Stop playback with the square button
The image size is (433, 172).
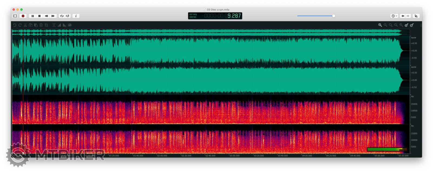pyautogui.click(x=40, y=16)
